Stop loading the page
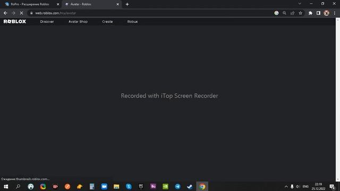 [x=21, y=13]
